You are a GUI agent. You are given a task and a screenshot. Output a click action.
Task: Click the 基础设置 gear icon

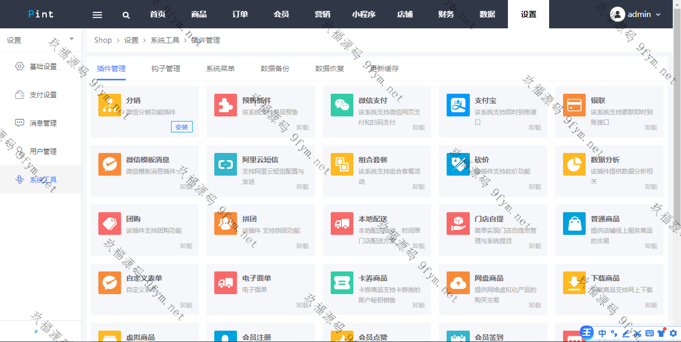[x=20, y=66]
